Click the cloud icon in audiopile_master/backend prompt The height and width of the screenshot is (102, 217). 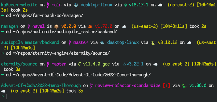(189, 43)
